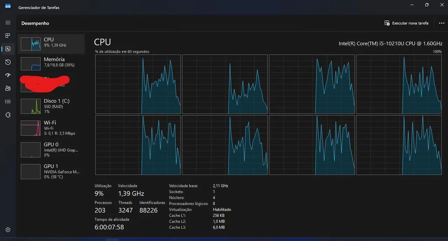Open the app history page icon
The image size is (448, 241).
8,62
